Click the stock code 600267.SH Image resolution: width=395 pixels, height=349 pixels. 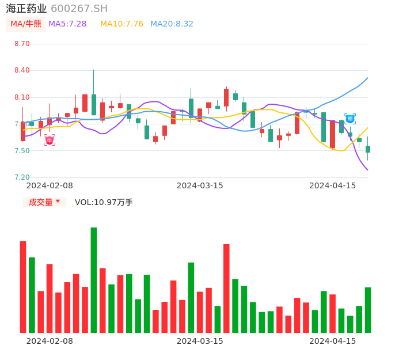coord(79,9)
